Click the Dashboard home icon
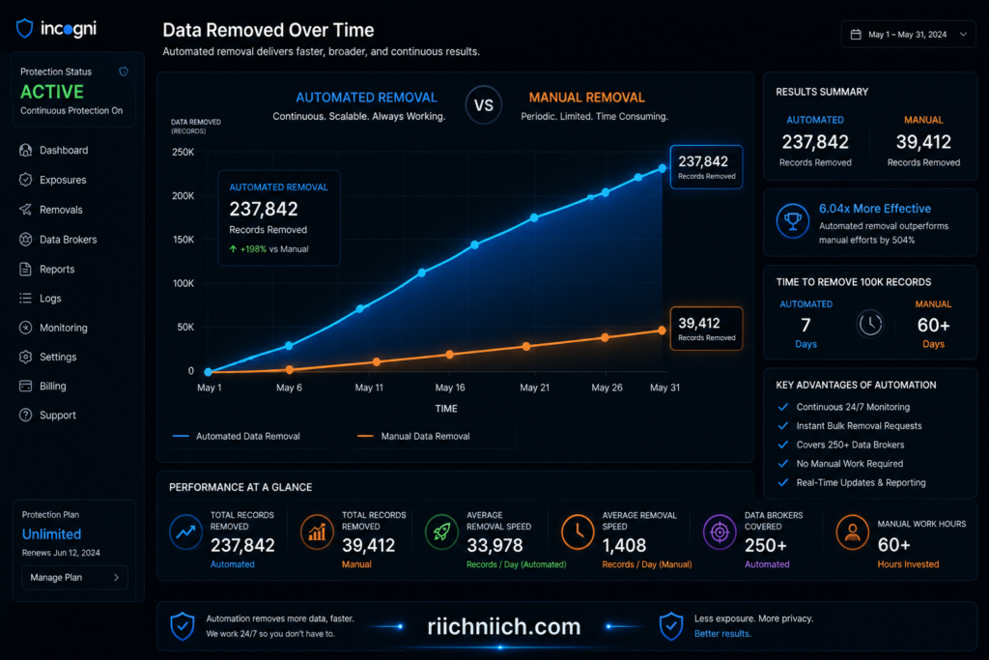The width and height of the screenshot is (989, 660). point(25,150)
